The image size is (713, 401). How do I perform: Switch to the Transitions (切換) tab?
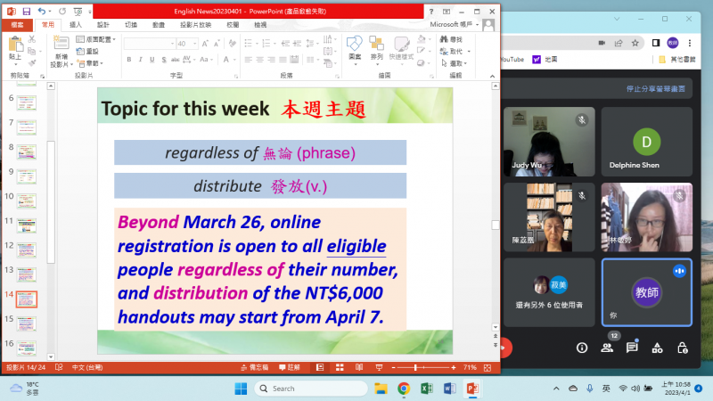[x=130, y=25]
